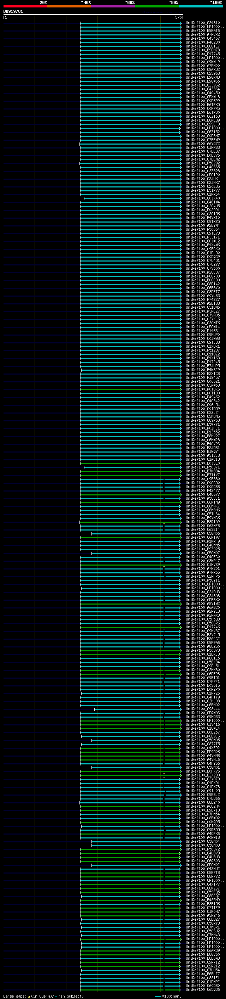Click the query gap marker on the UniRef100_B8R1A9 row
Viewport: 226px width, 999px height.
point(164,523)
